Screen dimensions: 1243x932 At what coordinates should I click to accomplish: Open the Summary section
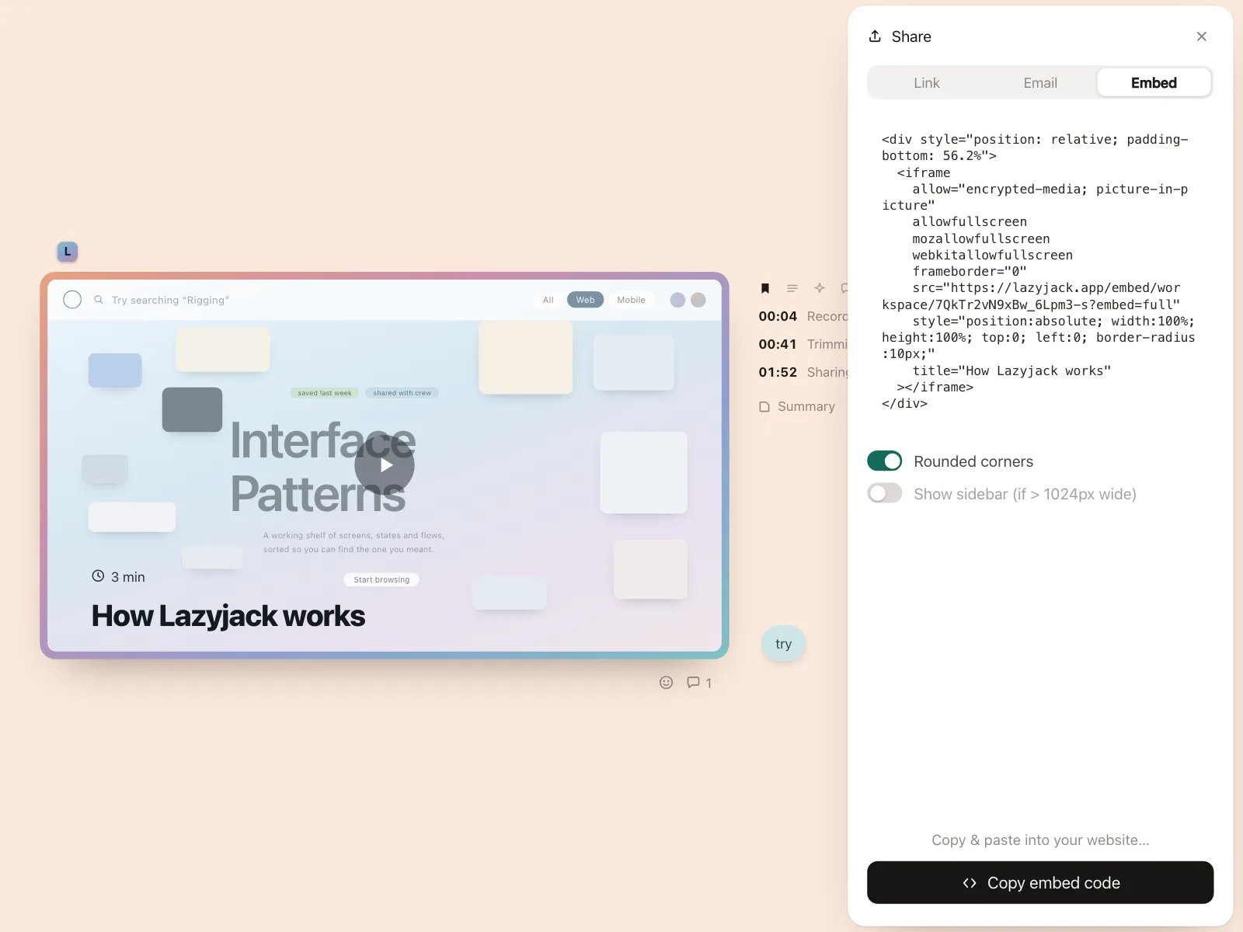coord(797,406)
